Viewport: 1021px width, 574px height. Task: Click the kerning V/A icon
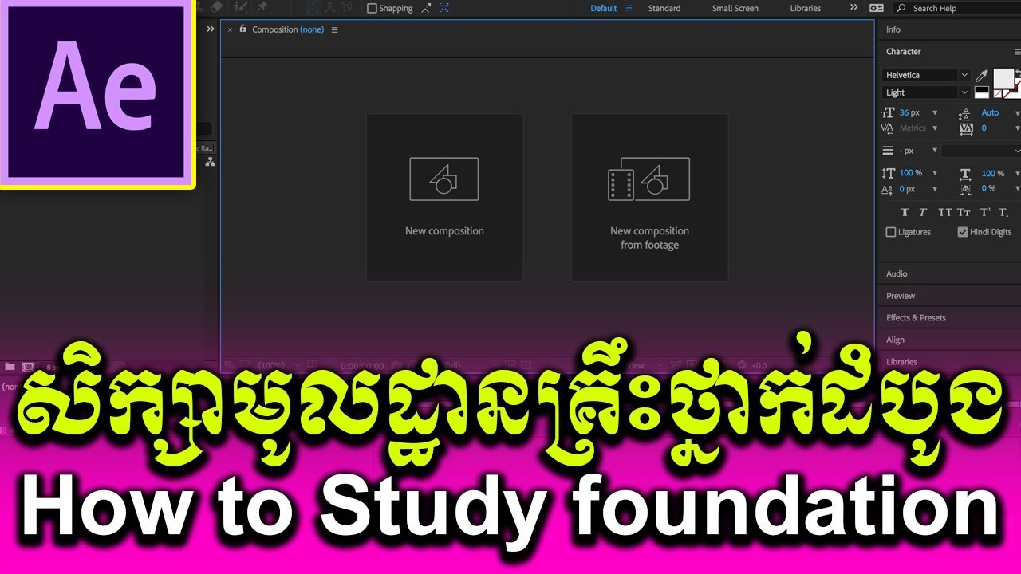click(x=887, y=128)
